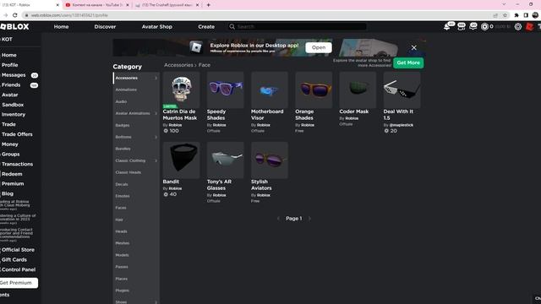This screenshot has width=541, height=304.
Task: Open Trade Offers in the left sidebar
Action: pyautogui.click(x=17, y=134)
